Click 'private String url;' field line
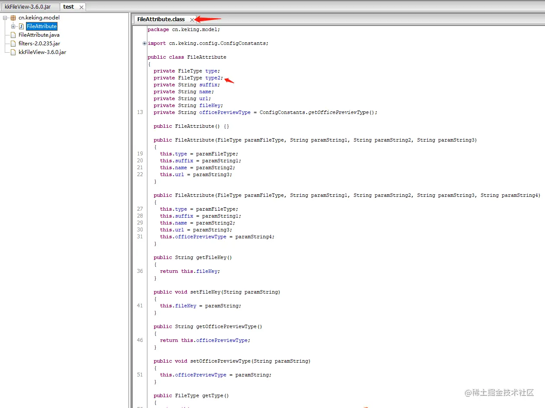The image size is (545, 408). tap(182, 98)
